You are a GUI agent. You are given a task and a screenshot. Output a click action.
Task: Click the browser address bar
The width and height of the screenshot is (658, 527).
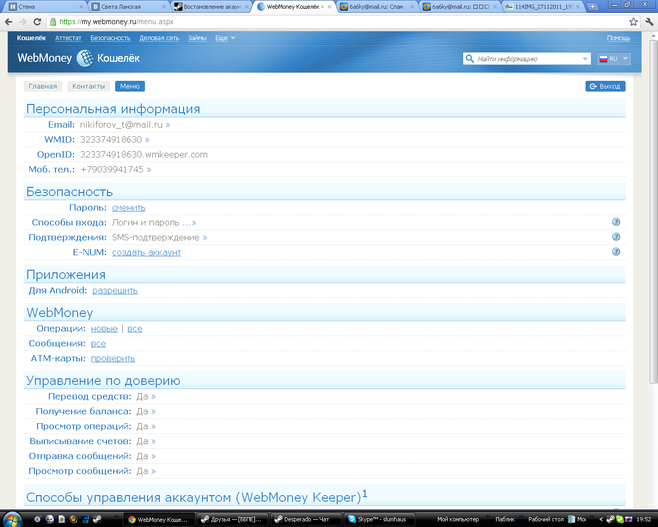(x=339, y=22)
